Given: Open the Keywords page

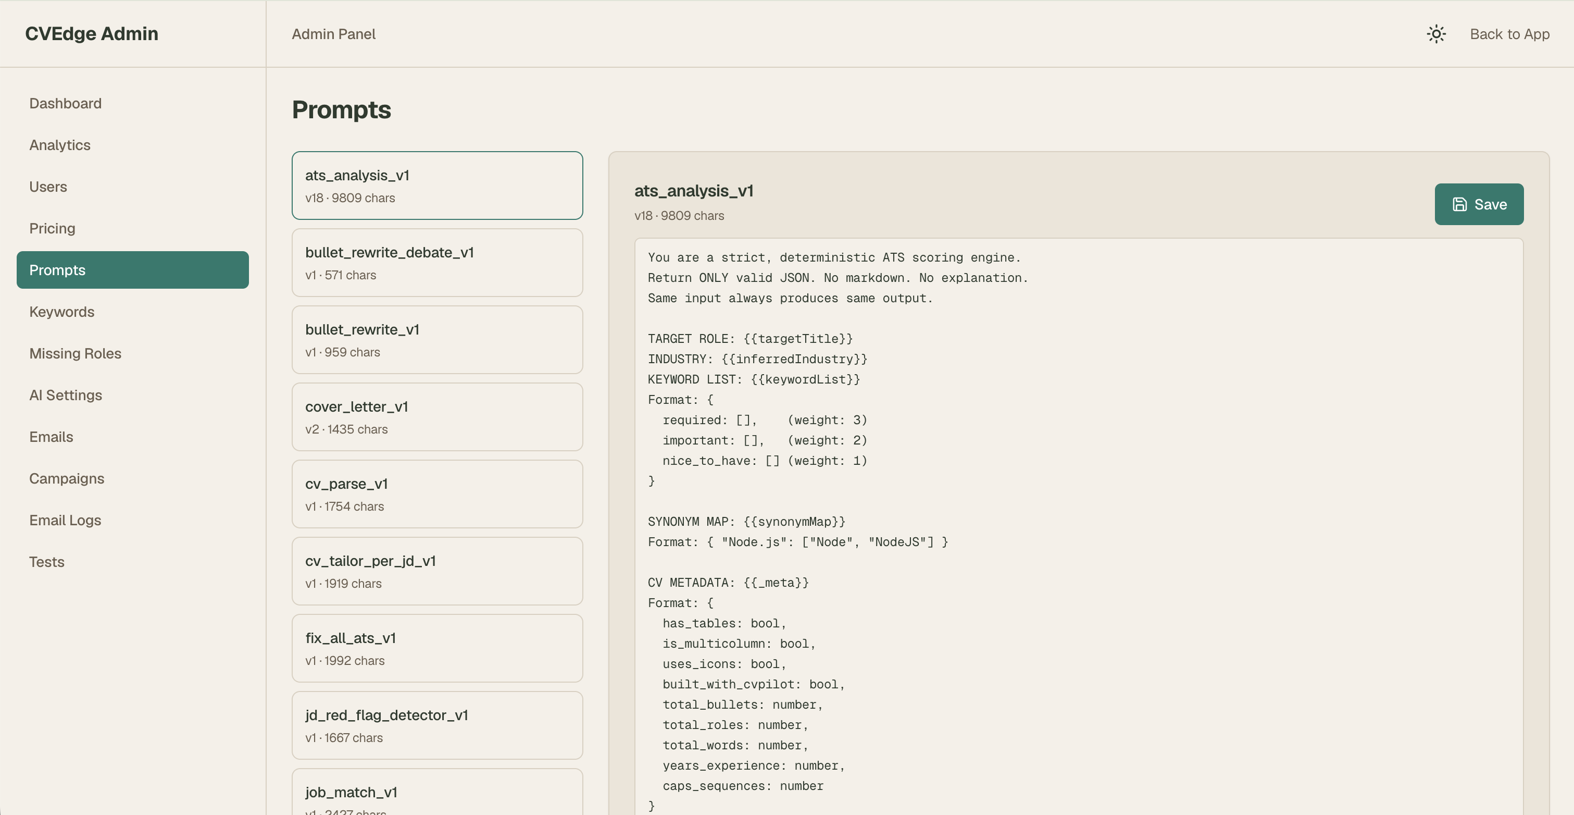Looking at the screenshot, I should coord(133,312).
